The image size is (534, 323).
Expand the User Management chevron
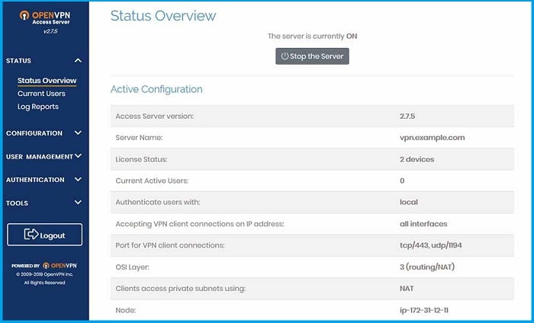(x=78, y=155)
